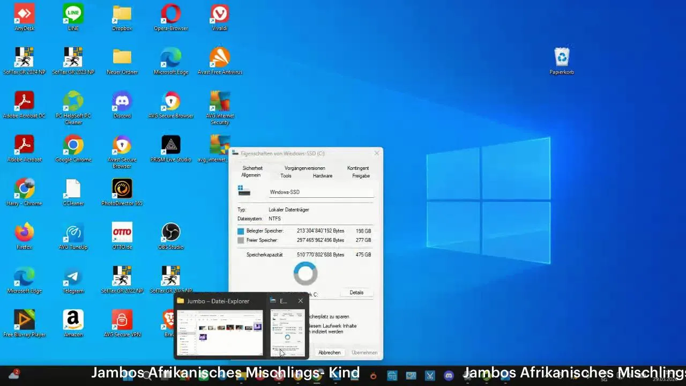Select the CCleaner desktop icon
This screenshot has width=686, height=386.
(73, 192)
